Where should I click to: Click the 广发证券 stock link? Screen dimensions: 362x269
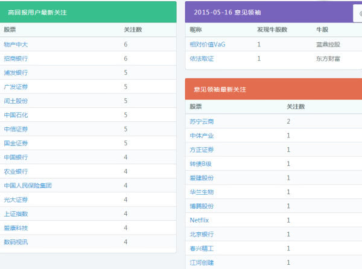coord(16,87)
